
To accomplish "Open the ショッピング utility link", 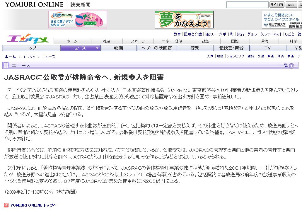I will [235, 56].
